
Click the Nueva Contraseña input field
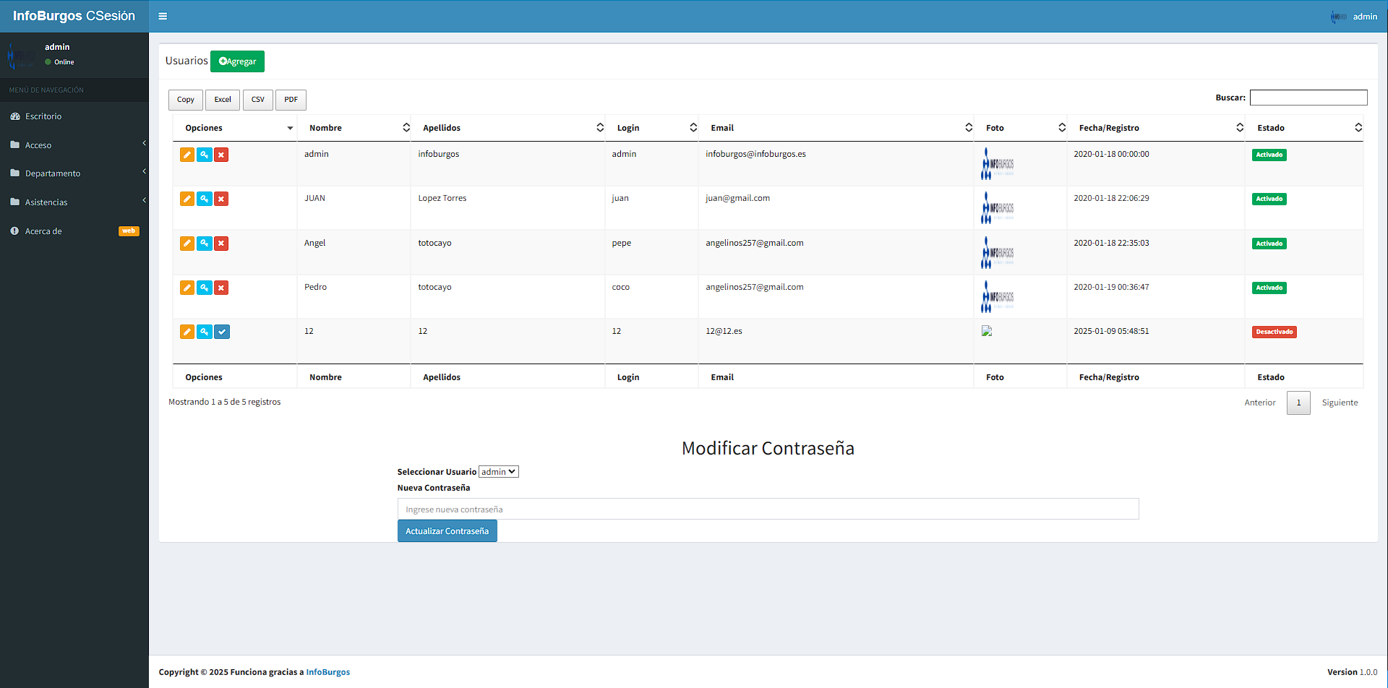768,509
